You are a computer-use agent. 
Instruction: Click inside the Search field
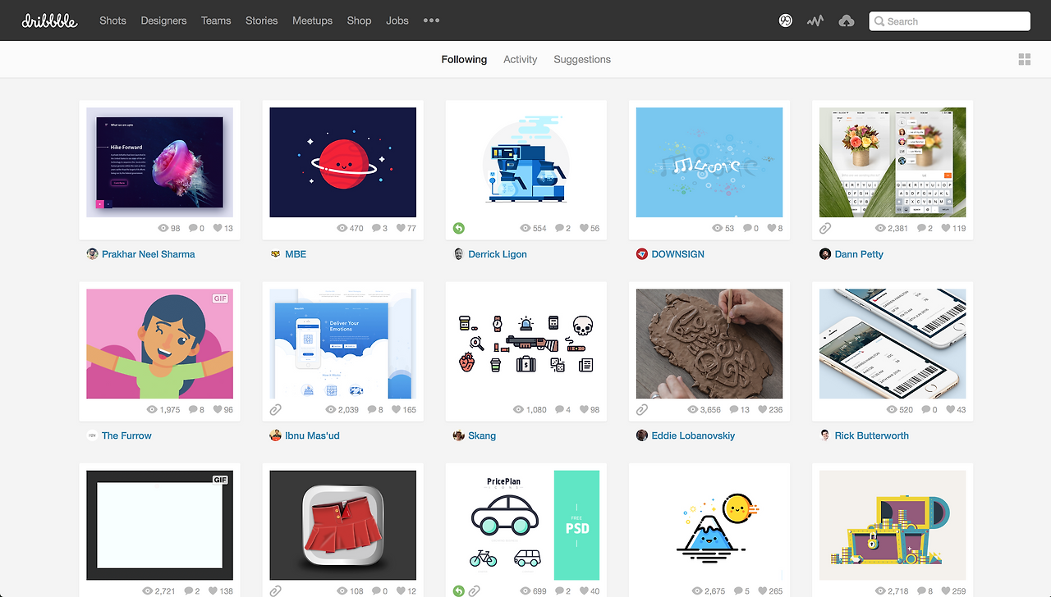[949, 21]
